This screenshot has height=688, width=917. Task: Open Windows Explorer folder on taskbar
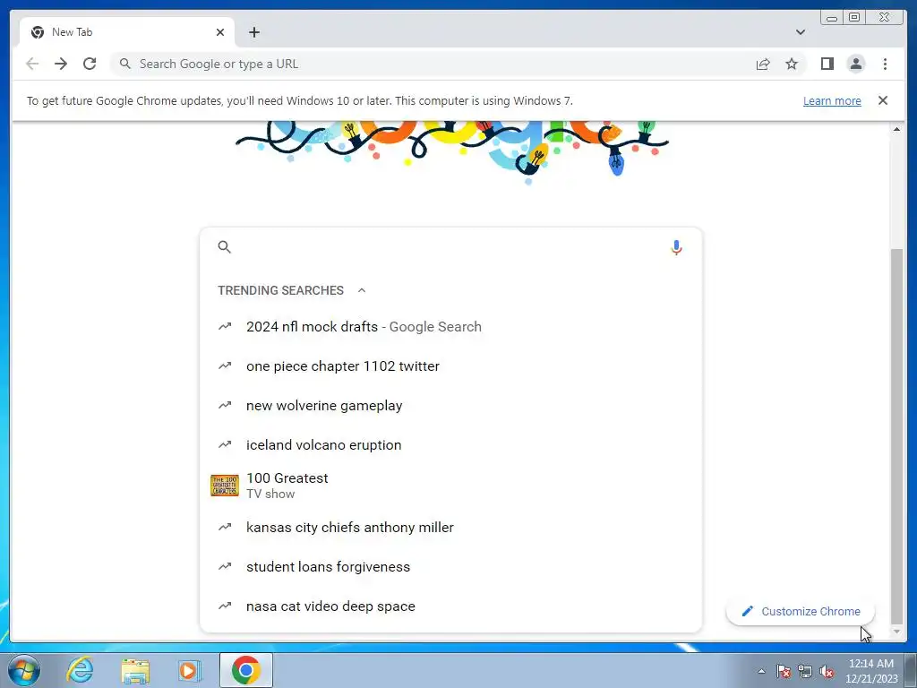coord(135,670)
